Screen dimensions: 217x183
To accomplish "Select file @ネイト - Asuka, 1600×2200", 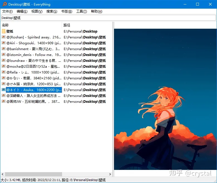I will (x=34, y=90).
